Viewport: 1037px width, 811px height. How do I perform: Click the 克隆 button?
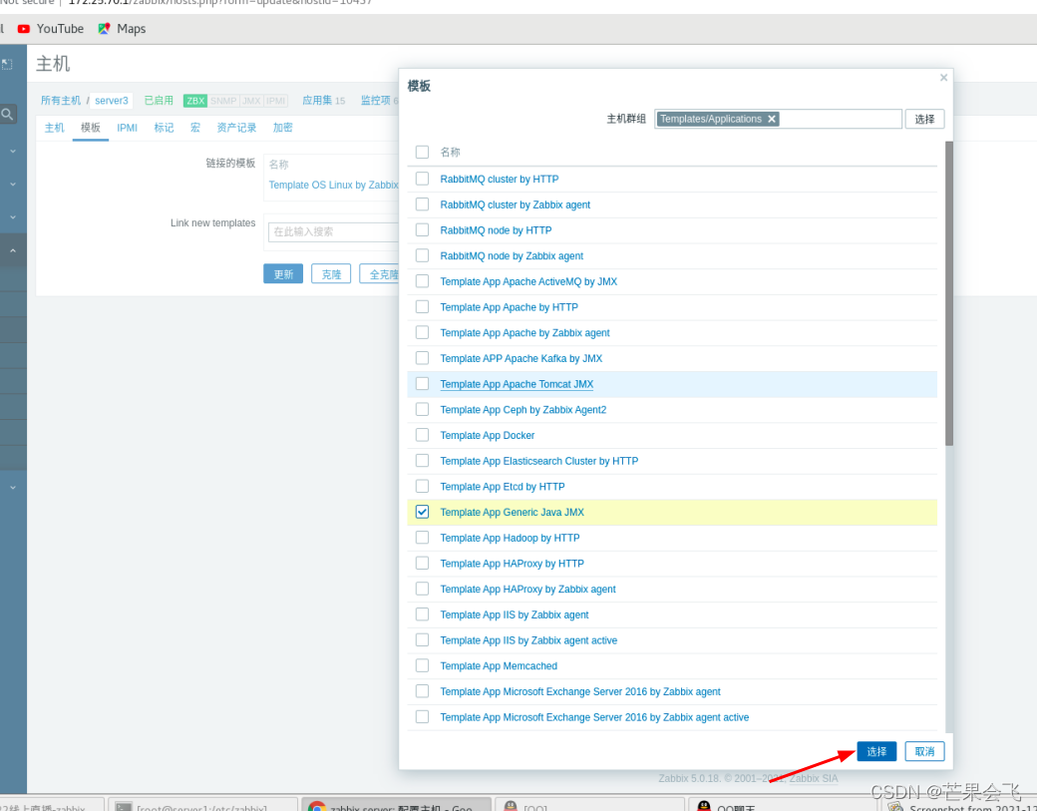(331, 274)
